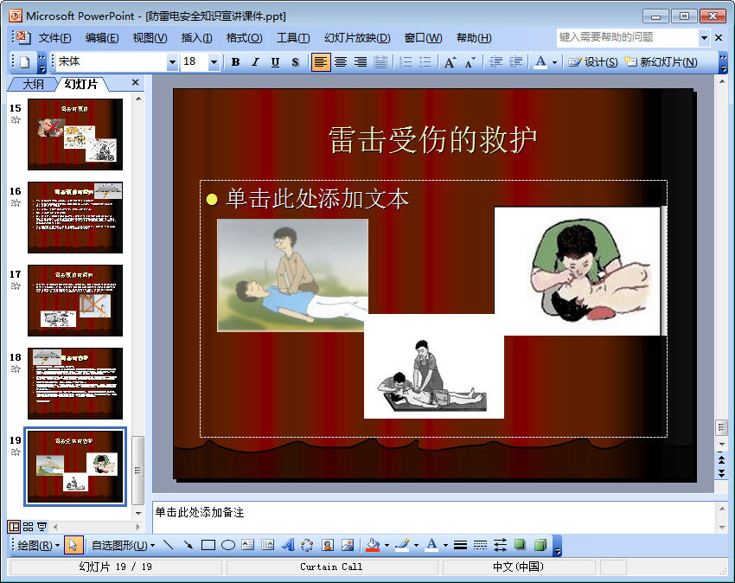The height and width of the screenshot is (583, 735).
Task: Open font color dropdown in the formatting toolbar
Action: pyautogui.click(x=554, y=62)
